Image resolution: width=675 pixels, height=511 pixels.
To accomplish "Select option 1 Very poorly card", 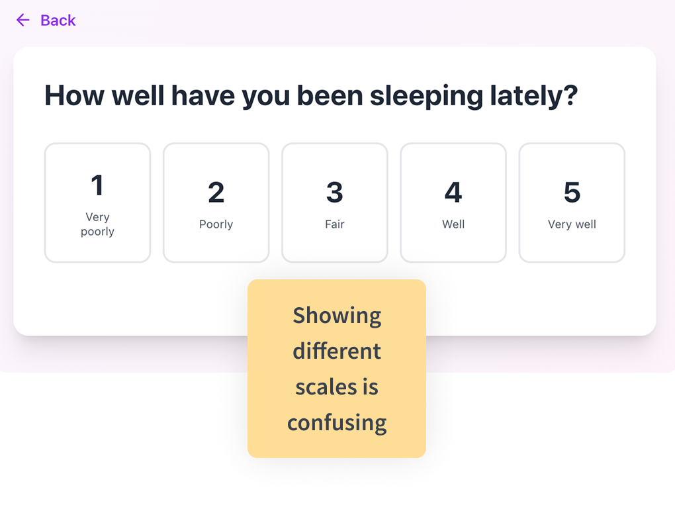I will (98, 203).
